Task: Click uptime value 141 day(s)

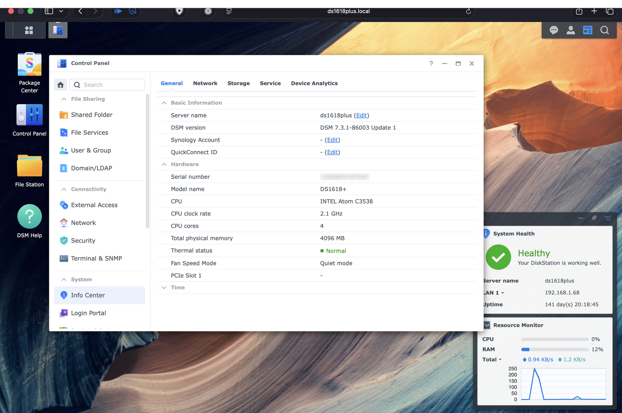Action: point(571,304)
